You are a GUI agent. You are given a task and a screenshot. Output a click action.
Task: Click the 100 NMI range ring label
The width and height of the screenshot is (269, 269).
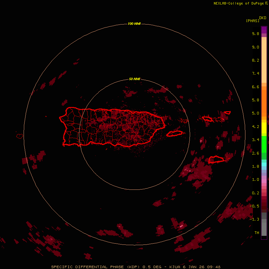[134, 24]
